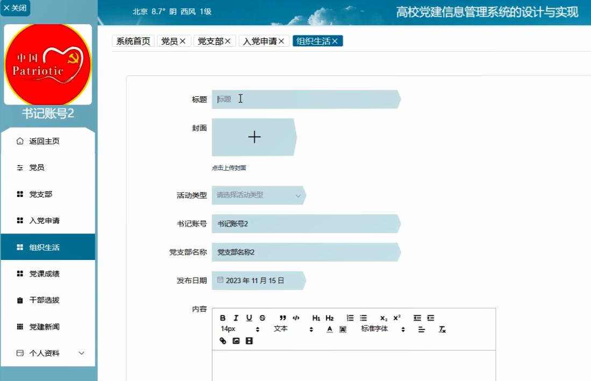This screenshot has width=591, height=381.
Task: Switch to 入党申请 tab
Action: click(260, 41)
